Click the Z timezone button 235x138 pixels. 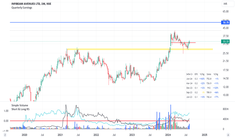point(5,135)
